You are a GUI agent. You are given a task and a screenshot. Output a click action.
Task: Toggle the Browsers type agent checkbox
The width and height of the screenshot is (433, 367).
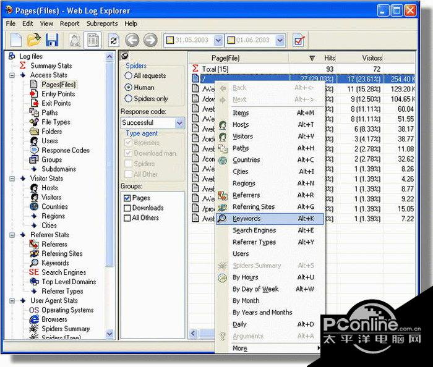click(x=128, y=143)
